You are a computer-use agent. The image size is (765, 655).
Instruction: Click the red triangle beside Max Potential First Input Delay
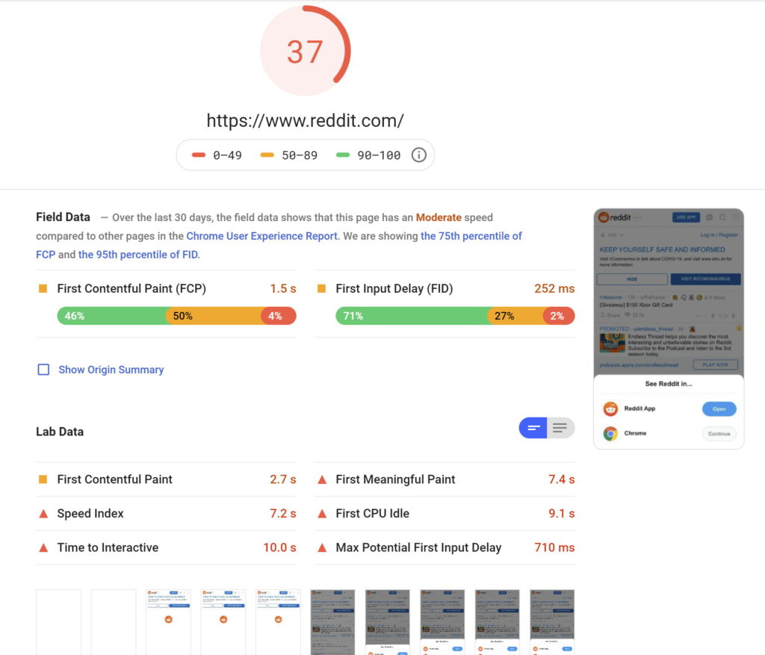322,547
